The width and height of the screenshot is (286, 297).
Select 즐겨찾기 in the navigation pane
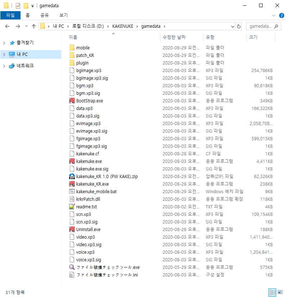coord(25,43)
